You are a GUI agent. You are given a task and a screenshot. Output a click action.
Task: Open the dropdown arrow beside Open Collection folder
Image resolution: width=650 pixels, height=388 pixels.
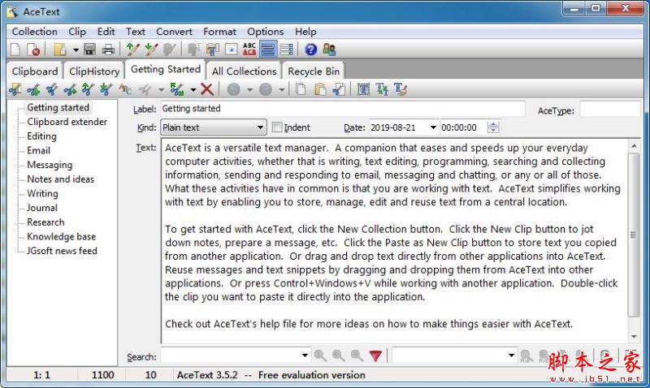76,50
